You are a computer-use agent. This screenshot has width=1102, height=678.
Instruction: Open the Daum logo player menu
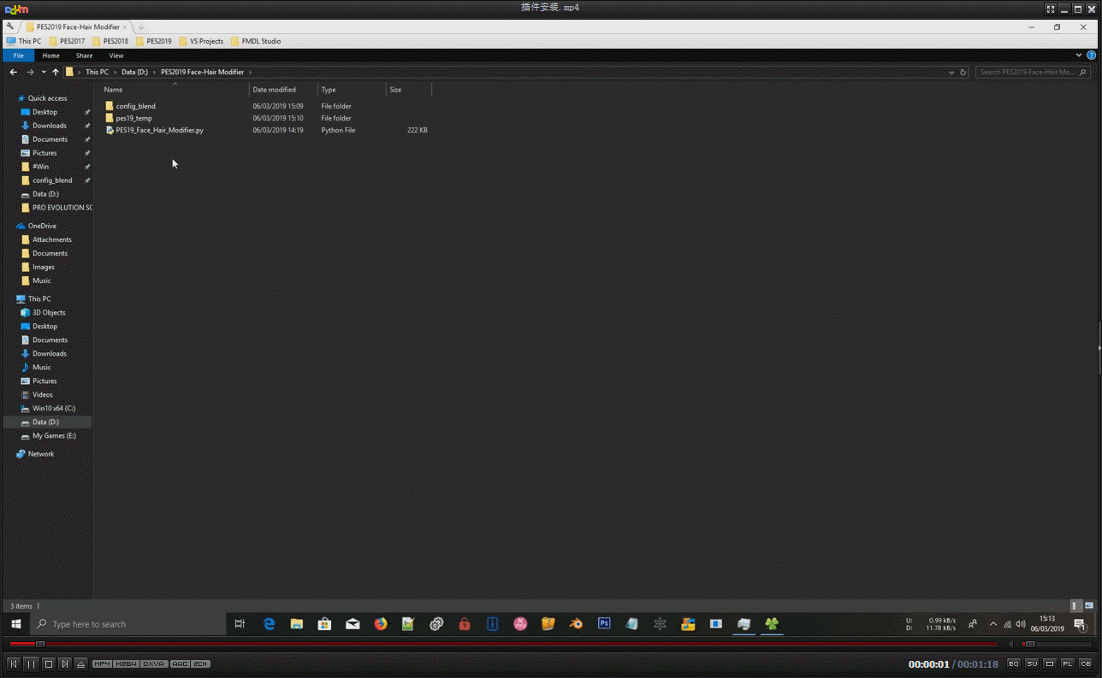(x=16, y=9)
